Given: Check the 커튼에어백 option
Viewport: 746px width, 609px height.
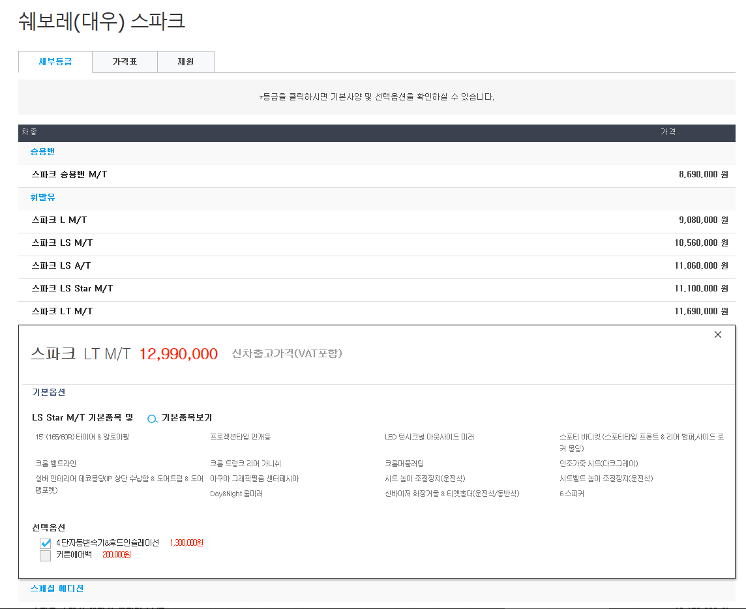Looking at the screenshot, I should pos(45,556).
